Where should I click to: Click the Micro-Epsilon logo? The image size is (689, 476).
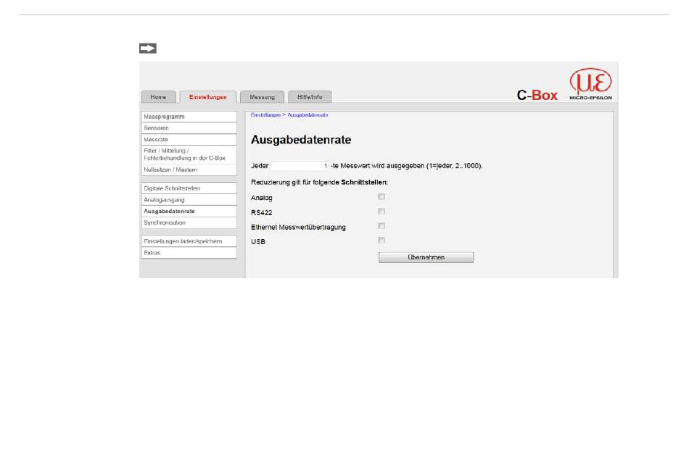pos(590,84)
